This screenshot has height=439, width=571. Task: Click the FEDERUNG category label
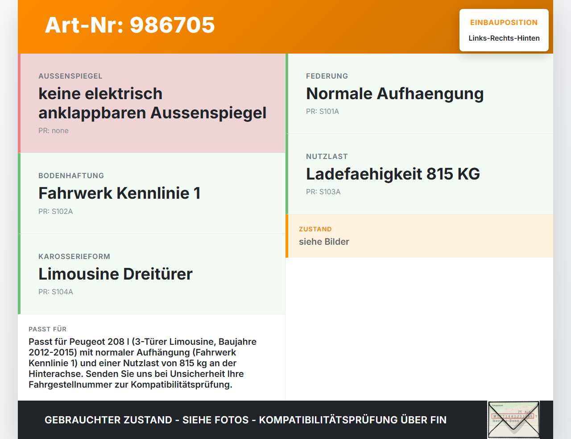click(327, 76)
